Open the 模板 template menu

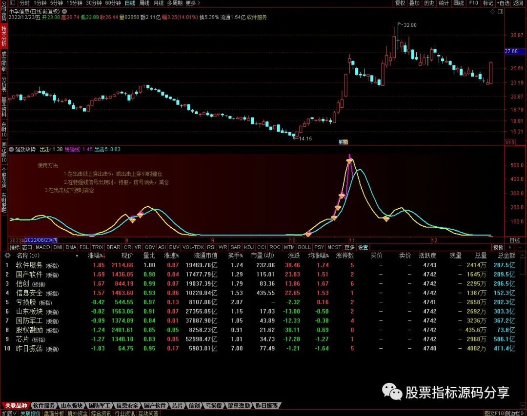point(498,247)
